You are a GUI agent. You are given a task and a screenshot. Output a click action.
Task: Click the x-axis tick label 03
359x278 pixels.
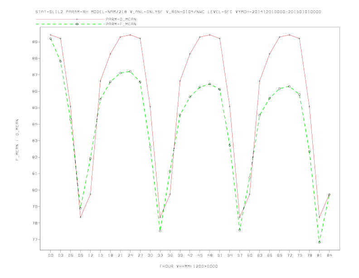[x=60, y=255]
